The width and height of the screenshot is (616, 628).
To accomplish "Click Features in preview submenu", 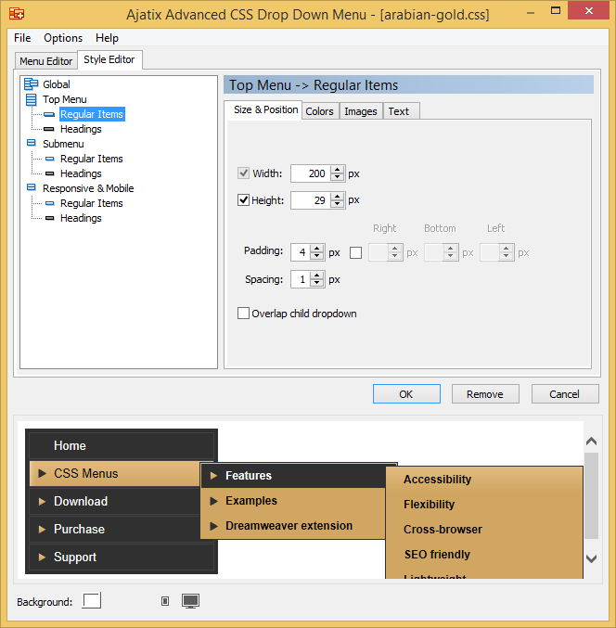I will 293,475.
